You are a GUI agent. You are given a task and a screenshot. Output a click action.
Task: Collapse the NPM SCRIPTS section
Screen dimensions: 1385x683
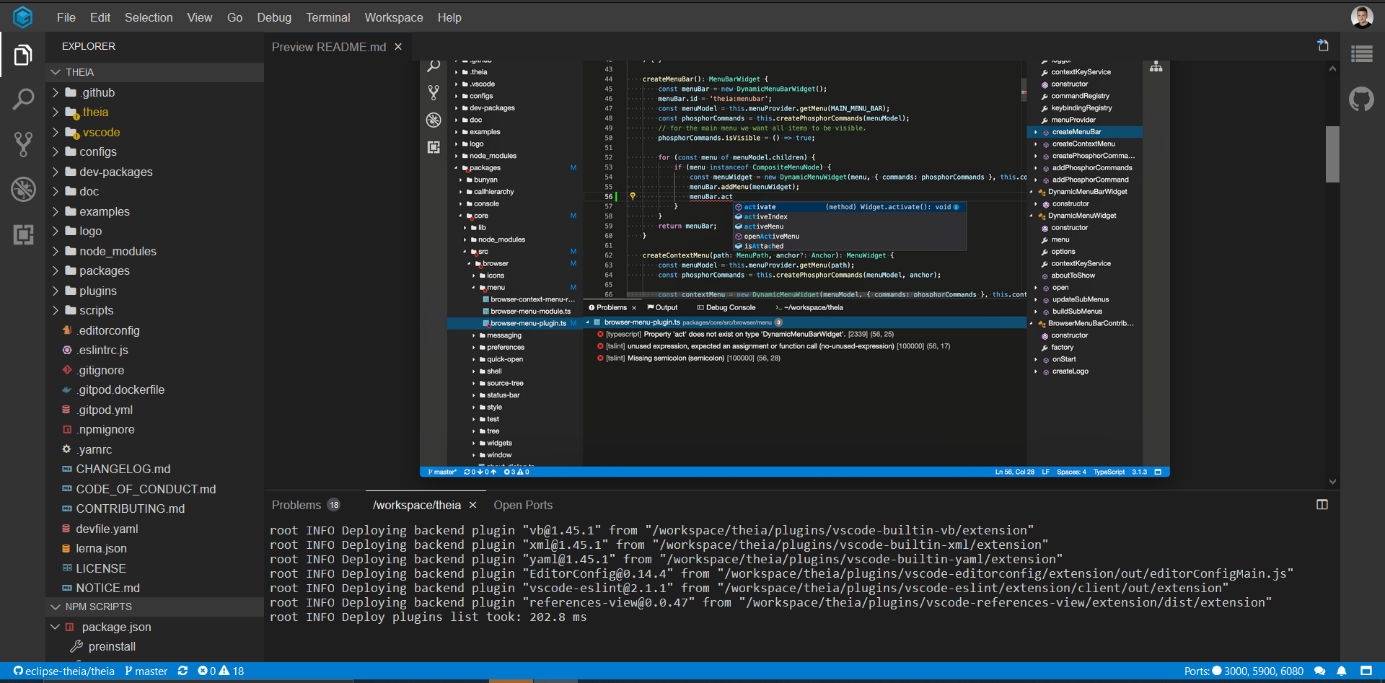(154, 607)
